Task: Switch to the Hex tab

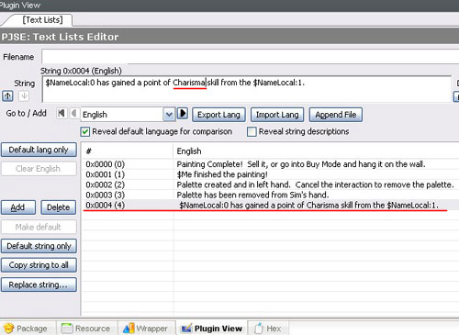Action: [268, 329]
